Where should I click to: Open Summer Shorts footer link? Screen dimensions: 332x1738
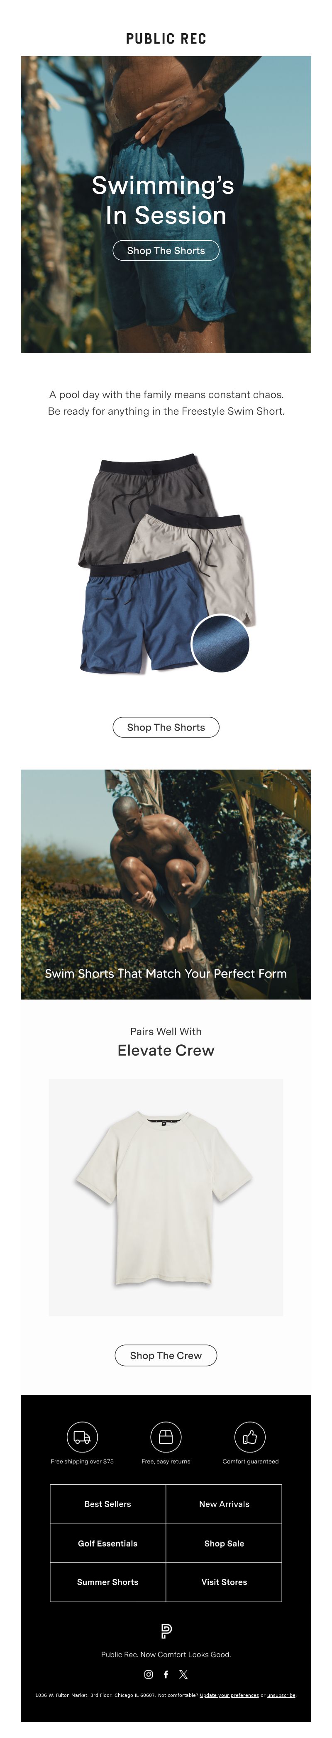point(108,1582)
